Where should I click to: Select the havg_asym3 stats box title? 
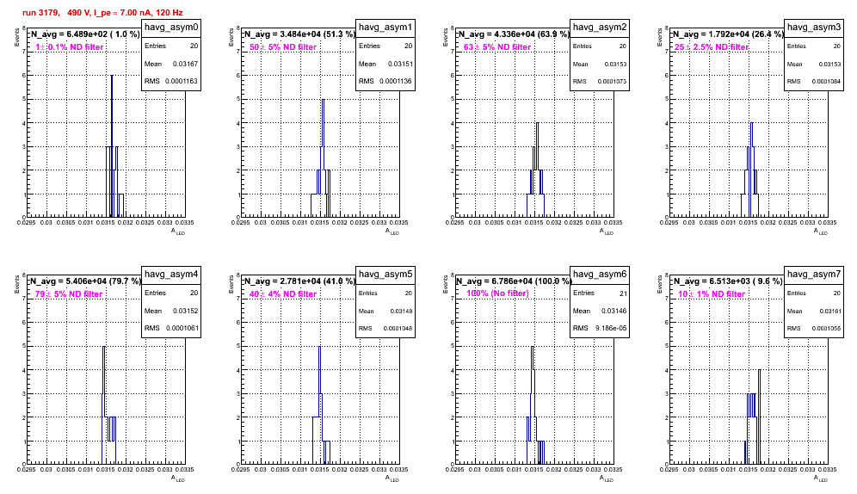[x=814, y=28]
